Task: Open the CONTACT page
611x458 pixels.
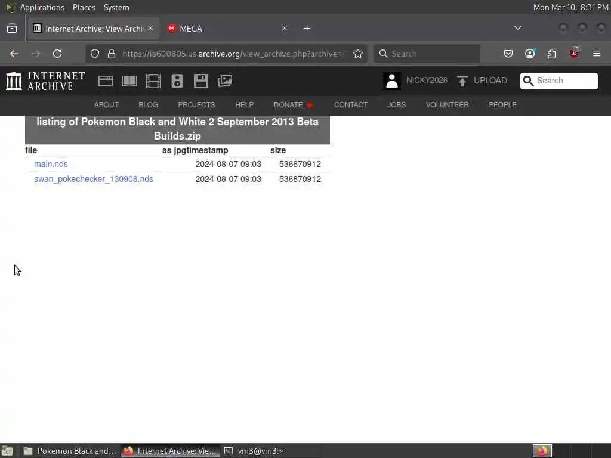Action: click(351, 105)
